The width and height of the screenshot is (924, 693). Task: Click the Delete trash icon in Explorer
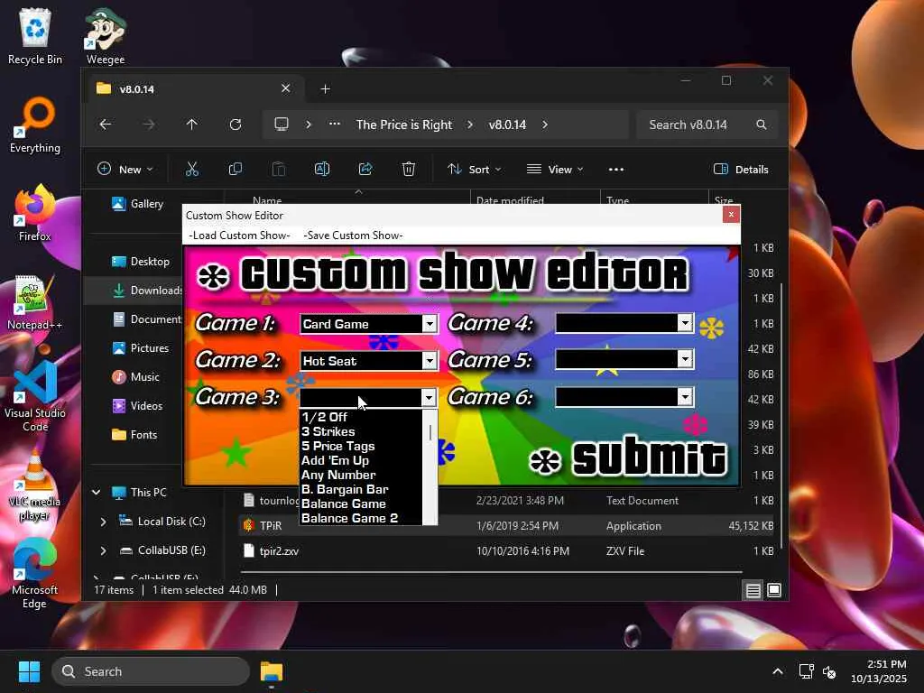tap(409, 169)
